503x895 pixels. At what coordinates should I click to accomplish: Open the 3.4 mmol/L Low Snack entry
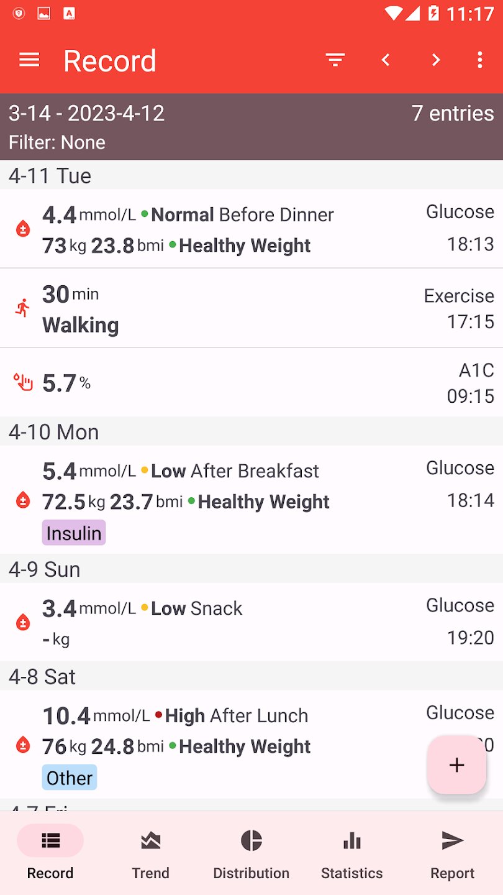(x=251, y=622)
